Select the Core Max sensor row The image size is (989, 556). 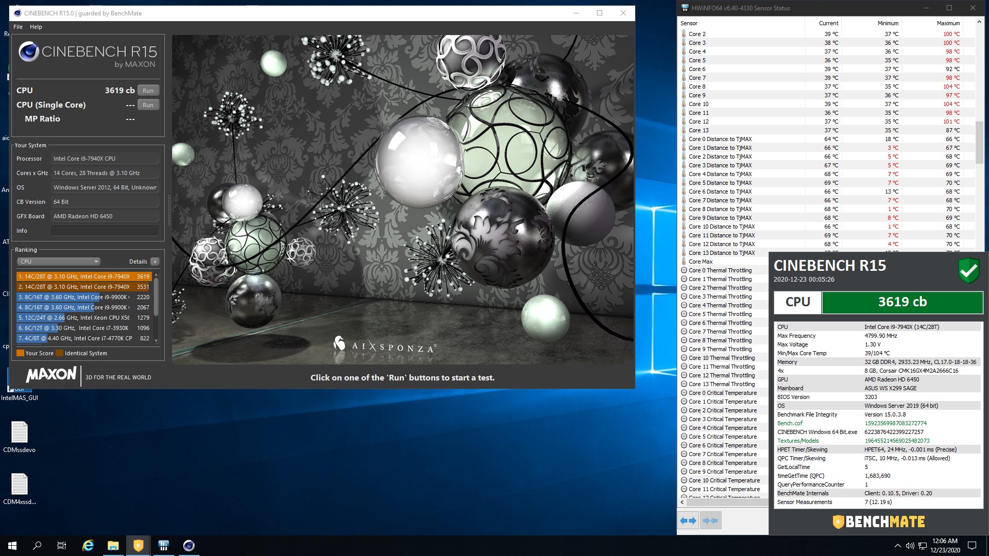(x=724, y=262)
